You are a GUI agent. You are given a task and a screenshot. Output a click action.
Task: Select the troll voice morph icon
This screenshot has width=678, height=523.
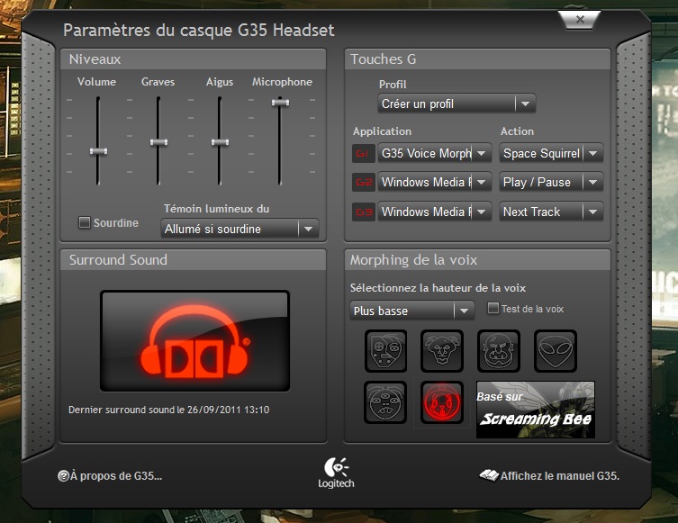[499, 351]
